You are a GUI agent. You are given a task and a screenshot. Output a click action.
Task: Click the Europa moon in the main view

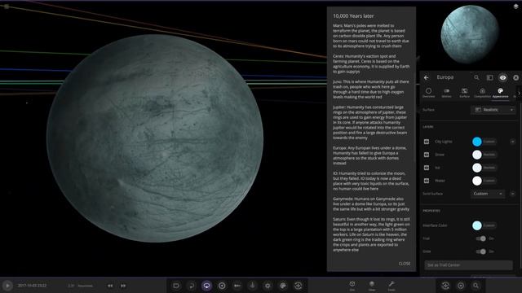click(155, 138)
